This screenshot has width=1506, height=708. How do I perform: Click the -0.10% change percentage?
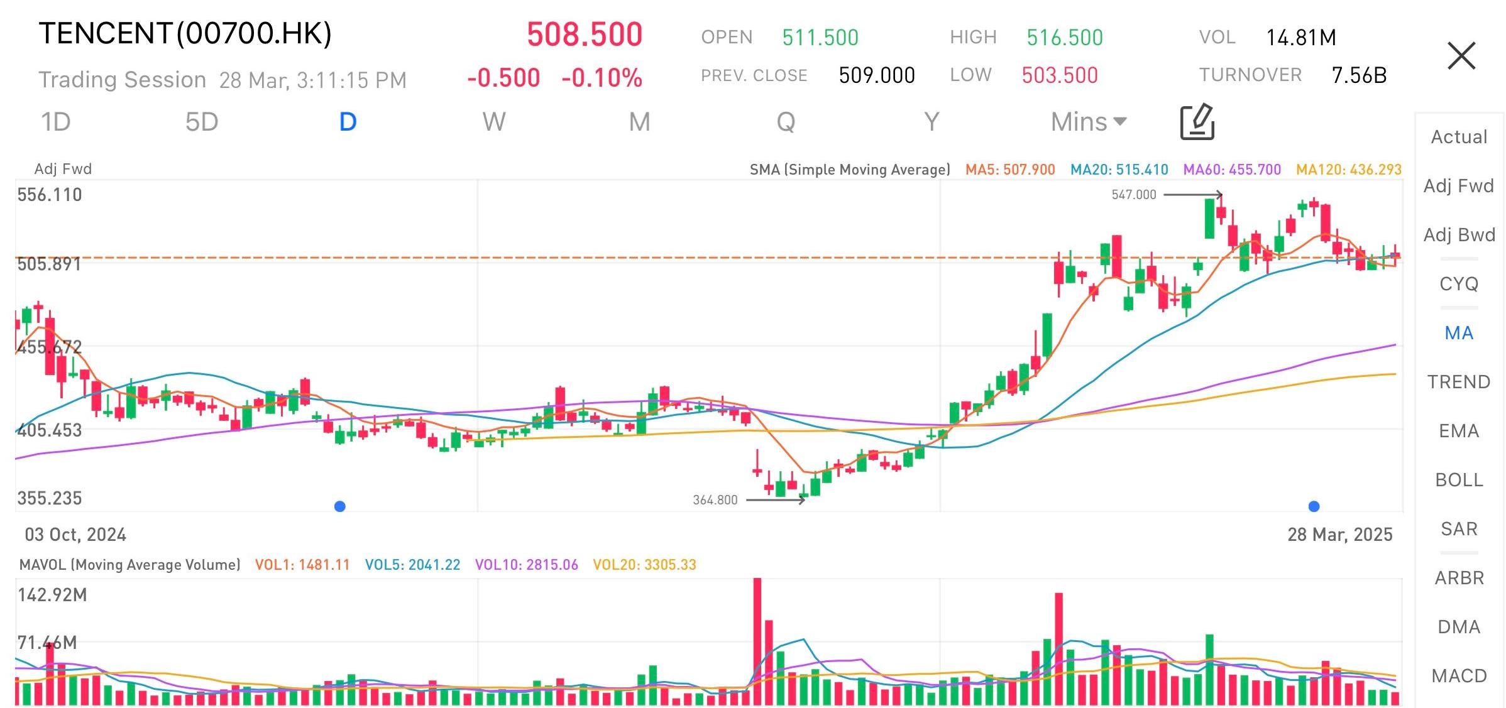coord(602,79)
